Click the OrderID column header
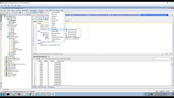The height and width of the screenshot is (98, 174). pyautogui.click(x=40, y=61)
